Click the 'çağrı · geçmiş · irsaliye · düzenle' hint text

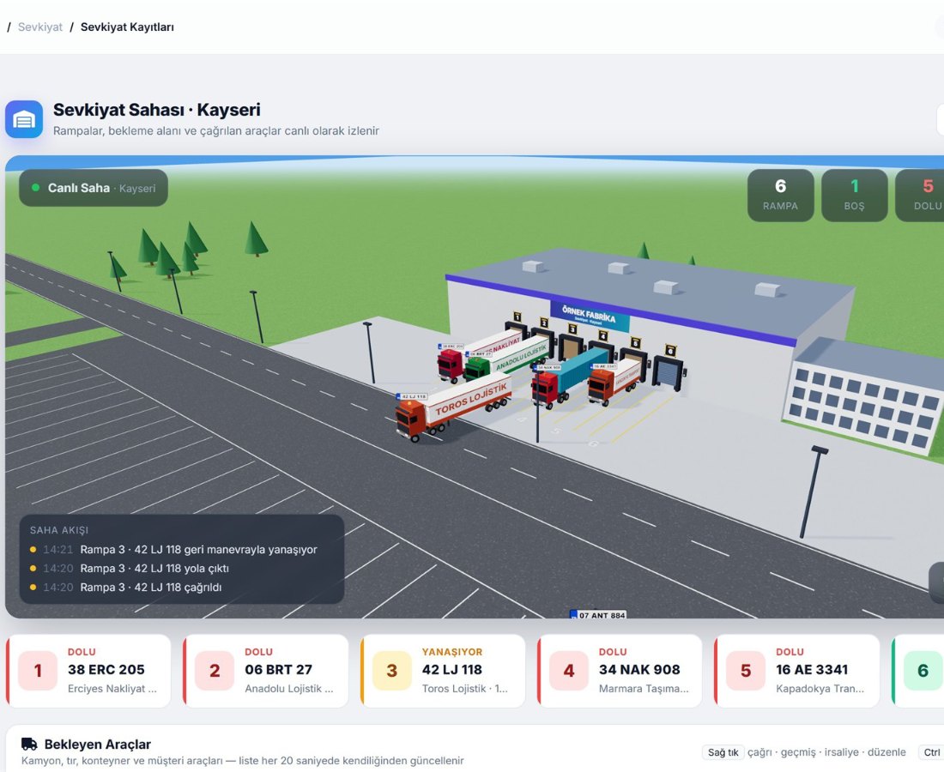tap(826, 752)
